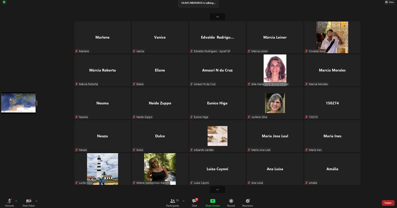The image size is (397, 208).
Task: Turn on camera with Start Video
Action: tap(29, 201)
